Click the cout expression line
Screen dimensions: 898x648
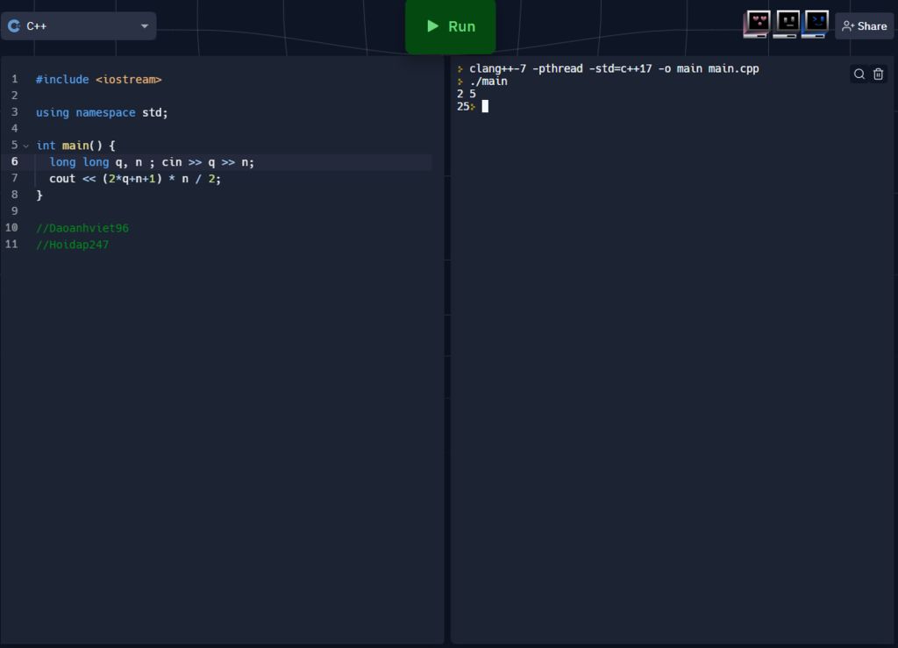point(134,179)
